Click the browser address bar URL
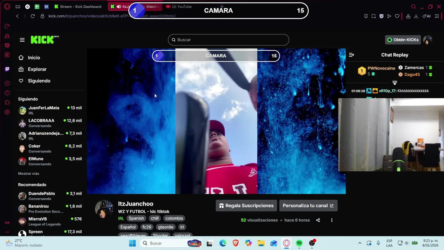This screenshot has height=250, width=444. point(112,16)
